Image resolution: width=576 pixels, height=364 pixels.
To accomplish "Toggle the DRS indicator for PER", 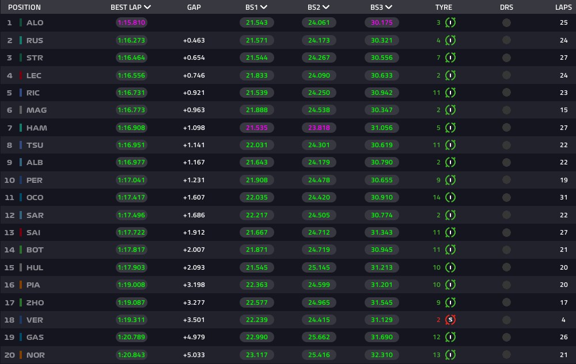I will pyautogui.click(x=506, y=180).
